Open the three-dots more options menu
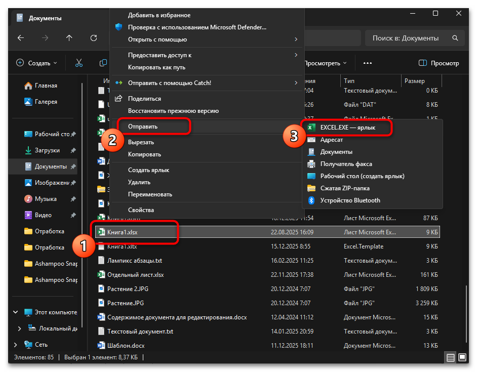477x372 pixels. [368, 63]
